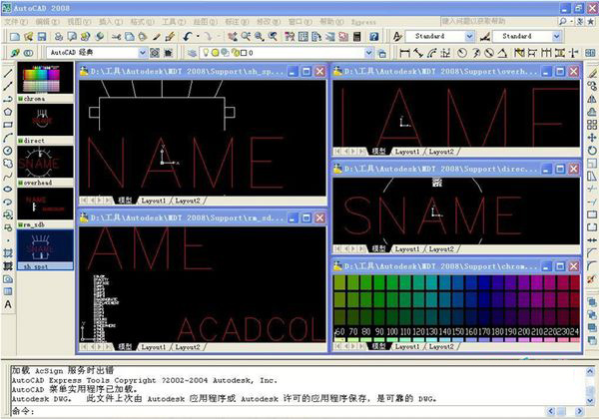Open the 文件 (File) menu

tap(16, 22)
